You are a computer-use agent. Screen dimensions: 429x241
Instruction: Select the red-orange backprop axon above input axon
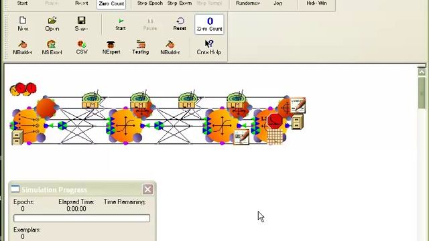tap(46, 108)
